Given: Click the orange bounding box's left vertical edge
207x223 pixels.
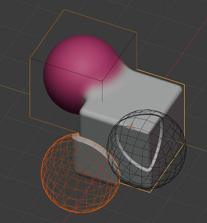Looking at the screenshot, I should pyautogui.click(x=30, y=88).
